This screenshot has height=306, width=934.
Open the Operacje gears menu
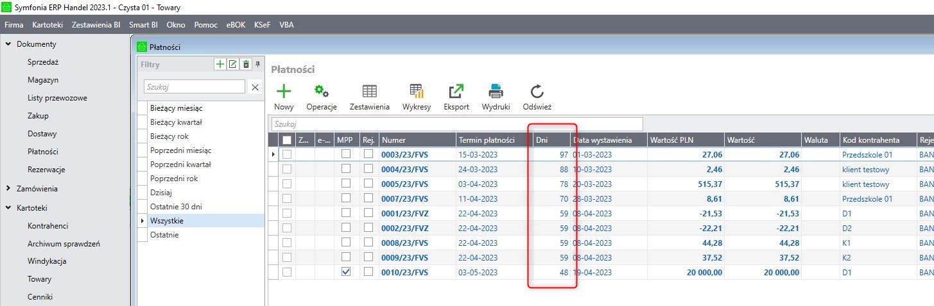click(x=321, y=92)
